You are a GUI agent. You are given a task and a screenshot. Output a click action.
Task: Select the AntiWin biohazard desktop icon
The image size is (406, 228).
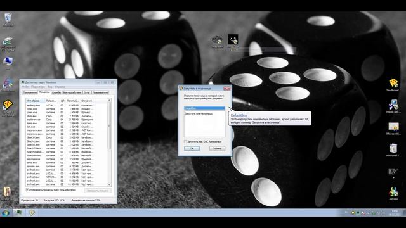393,194
